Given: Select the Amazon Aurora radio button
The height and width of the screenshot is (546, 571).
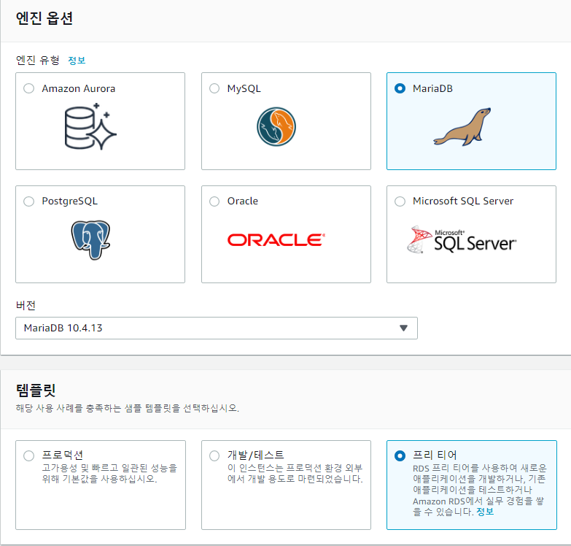Looking at the screenshot, I should coord(28,88).
